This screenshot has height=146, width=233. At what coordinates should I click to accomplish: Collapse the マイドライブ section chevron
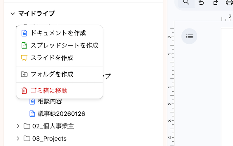(x=13, y=14)
